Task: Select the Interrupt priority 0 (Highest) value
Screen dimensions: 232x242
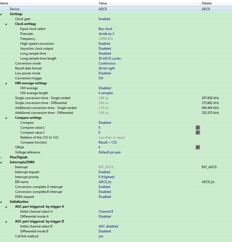Action: tap(107, 177)
